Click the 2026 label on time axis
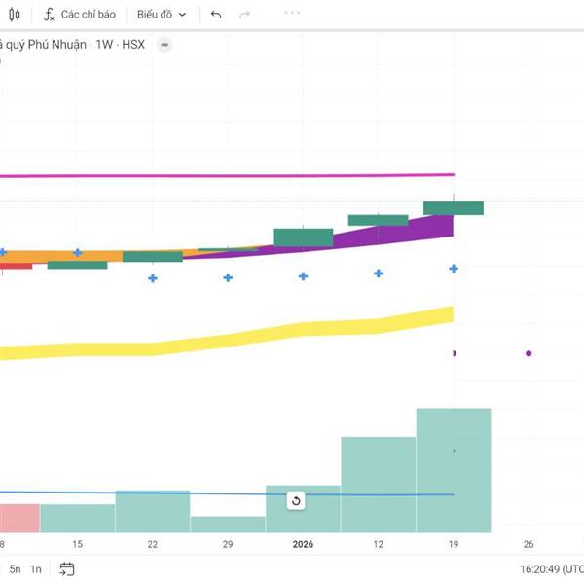Image resolution: width=584 pixels, height=584 pixels. tap(303, 544)
